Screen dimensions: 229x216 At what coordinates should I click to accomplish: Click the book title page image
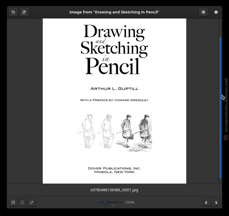pyautogui.click(x=114, y=101)
